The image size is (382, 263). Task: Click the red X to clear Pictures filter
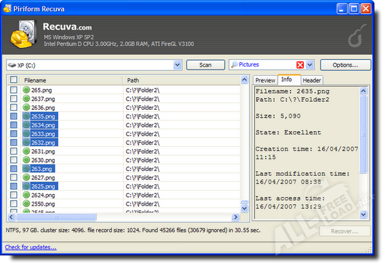point(300,65)
